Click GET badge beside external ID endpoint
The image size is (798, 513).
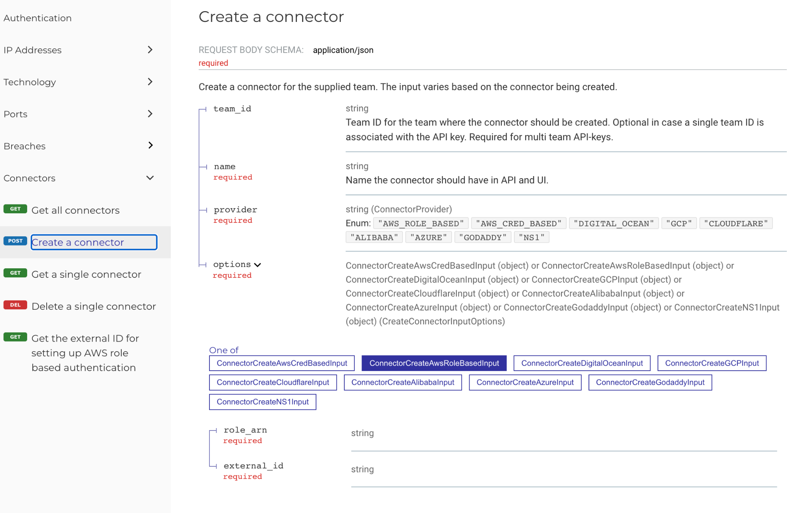(x=15, y=337)
